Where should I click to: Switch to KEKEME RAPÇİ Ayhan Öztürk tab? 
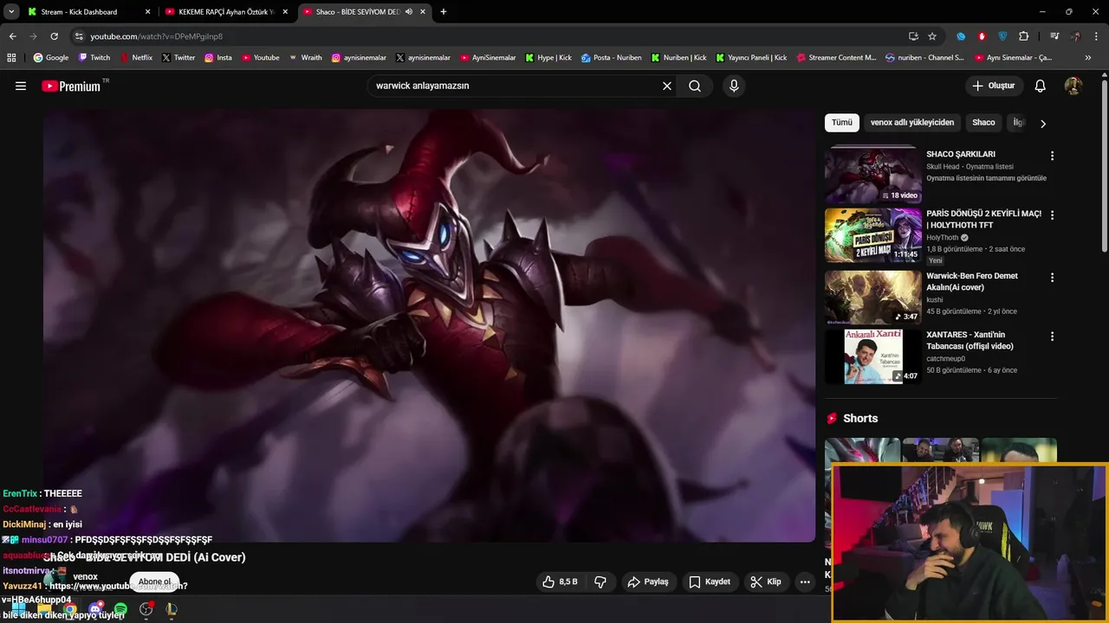pos(226,12)
